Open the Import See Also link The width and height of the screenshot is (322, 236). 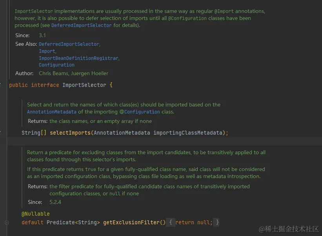(47, 51)
